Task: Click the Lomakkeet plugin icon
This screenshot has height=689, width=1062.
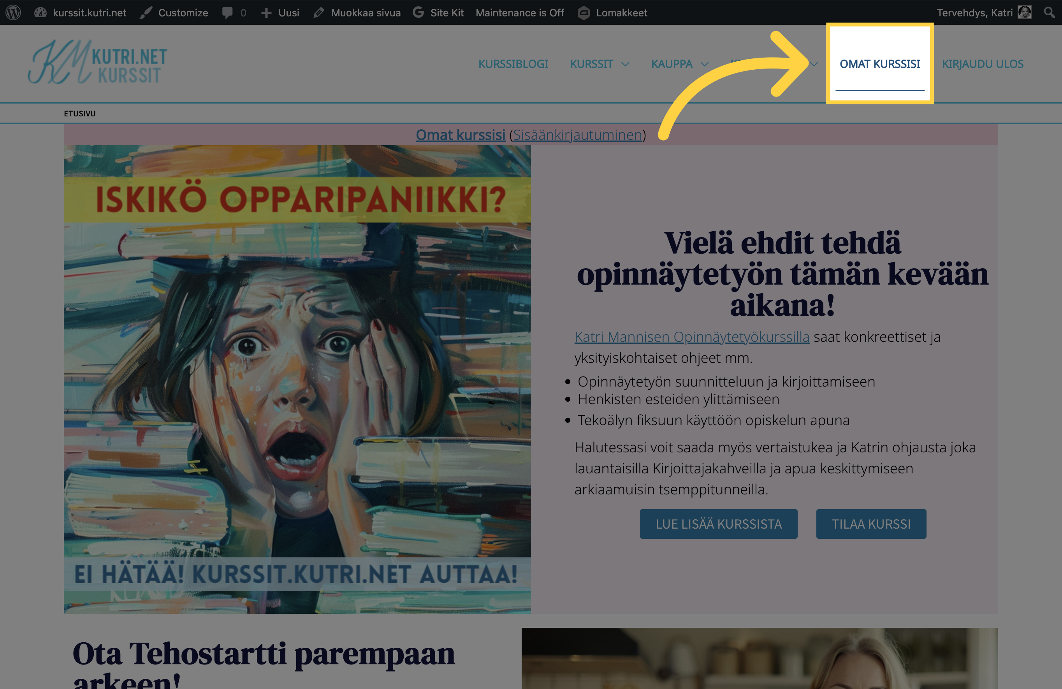Action: coord(583,12)
